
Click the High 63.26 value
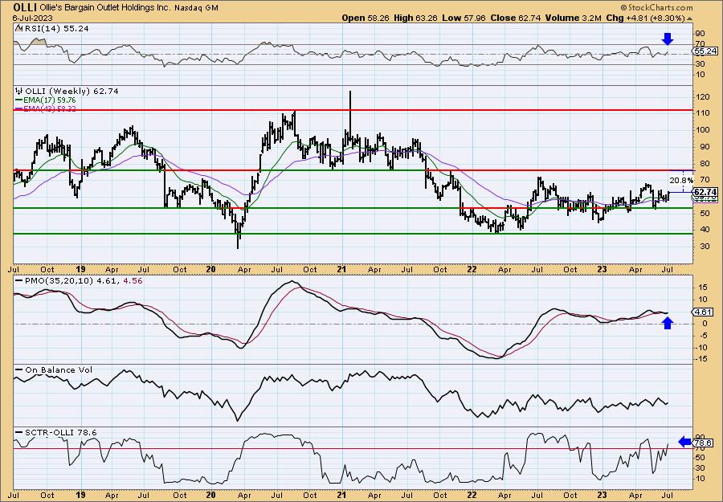click(x=415, y=18)
